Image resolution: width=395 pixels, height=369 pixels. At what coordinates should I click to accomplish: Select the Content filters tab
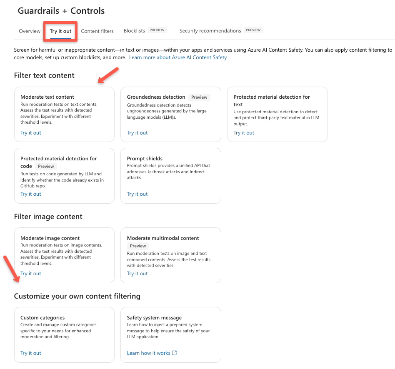click(x=97, y=31)
